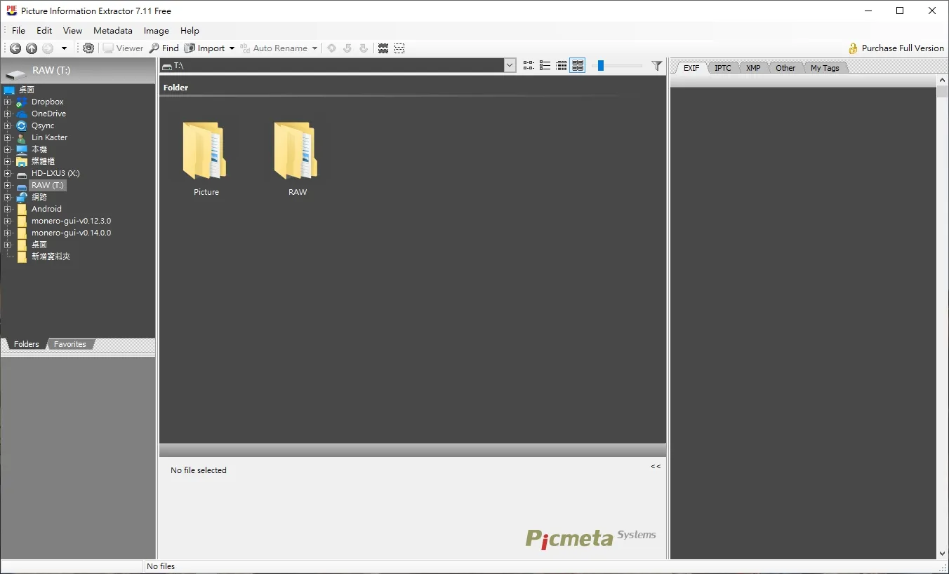Expand the HD-LXU3 (X:) drive node
Screen dimensions: 949x574
pos(8,173)
